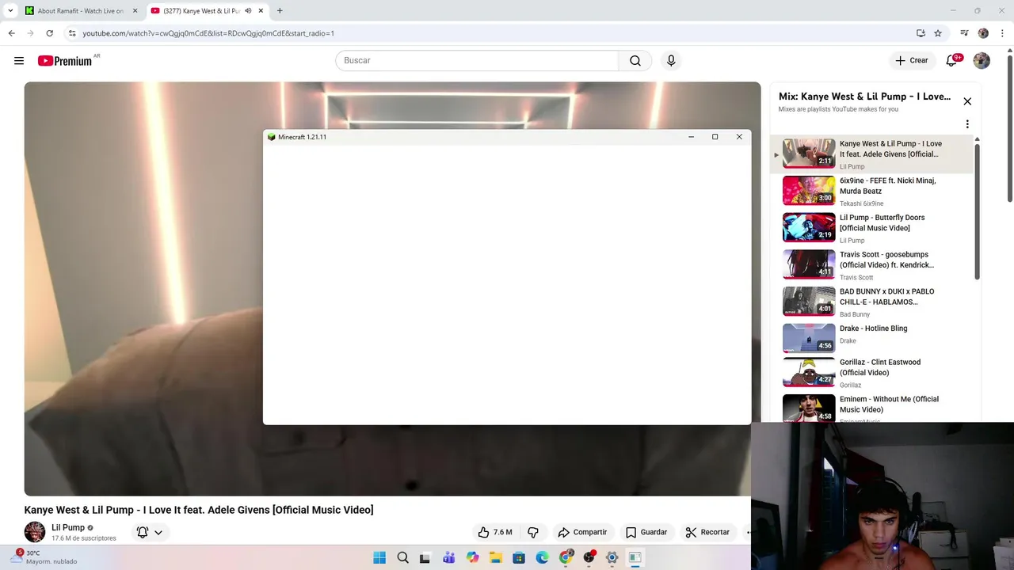Mute the YouTube tab via its speaker icon

tap(248, 11)
